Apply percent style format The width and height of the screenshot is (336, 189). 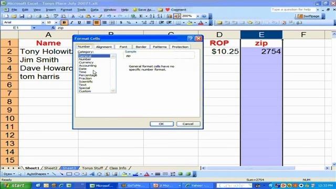click(129, 23)
